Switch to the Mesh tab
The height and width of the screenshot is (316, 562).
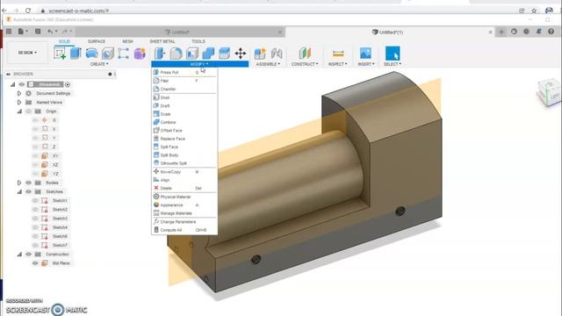127,41
